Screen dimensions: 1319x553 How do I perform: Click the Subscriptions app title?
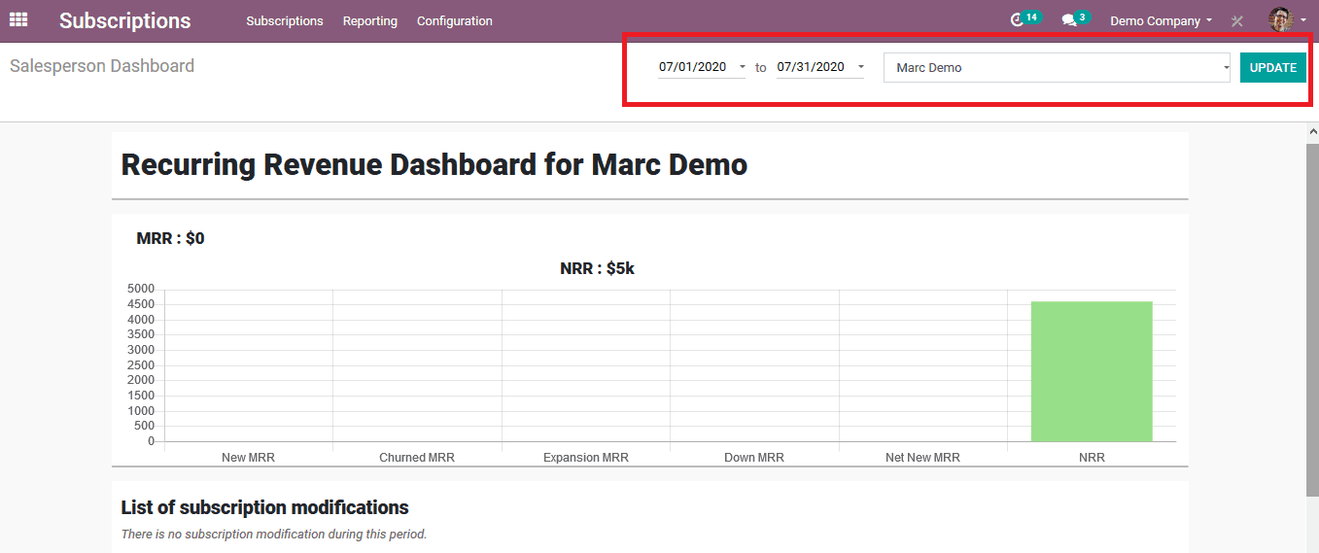[x=125, y=20]
